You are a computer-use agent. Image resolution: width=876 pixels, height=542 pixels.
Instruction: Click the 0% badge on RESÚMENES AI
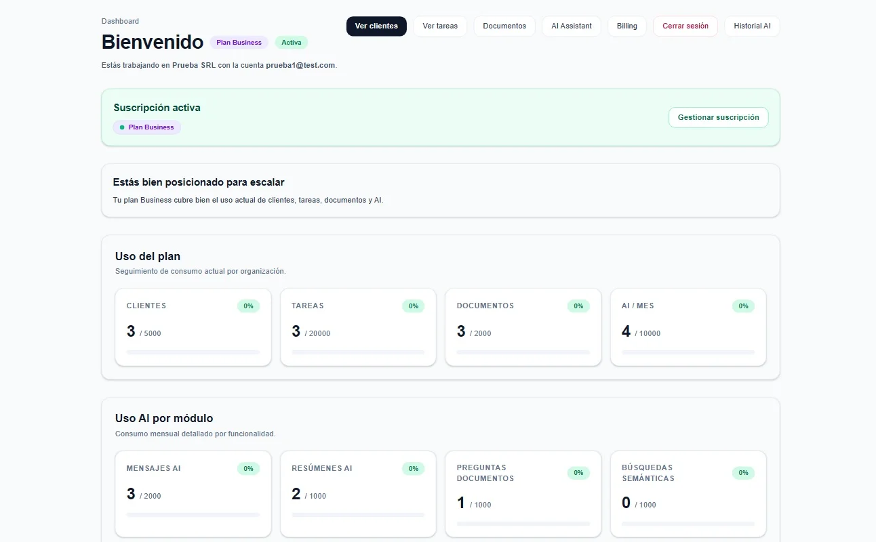click(x=413, y=468)
